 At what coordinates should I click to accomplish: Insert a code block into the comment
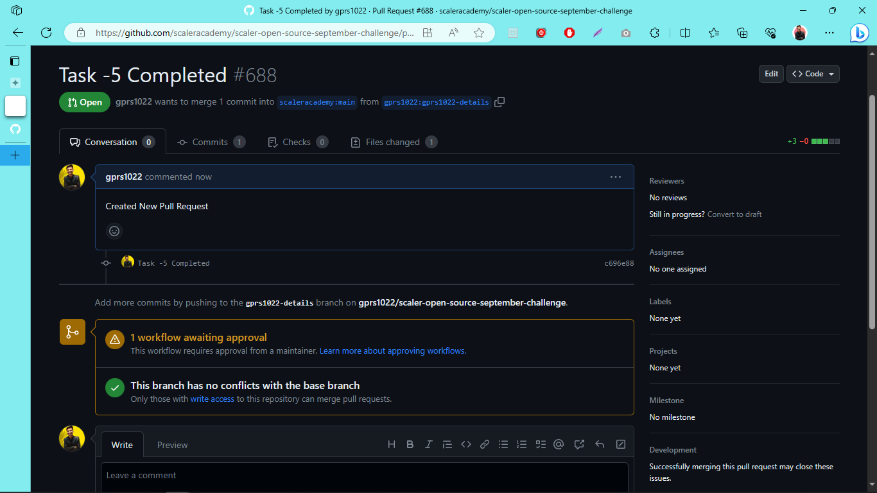coord(465,444)
